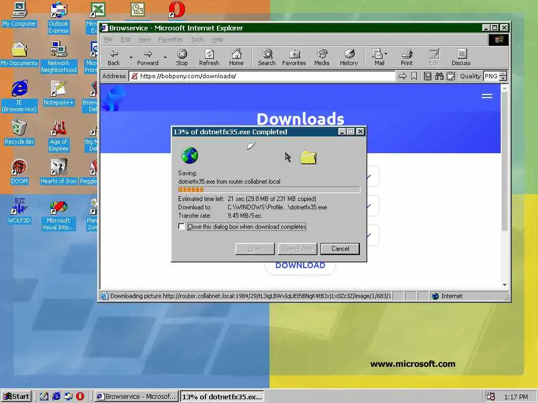
Task: Click the Go arrow next to address
Action: 402,76
